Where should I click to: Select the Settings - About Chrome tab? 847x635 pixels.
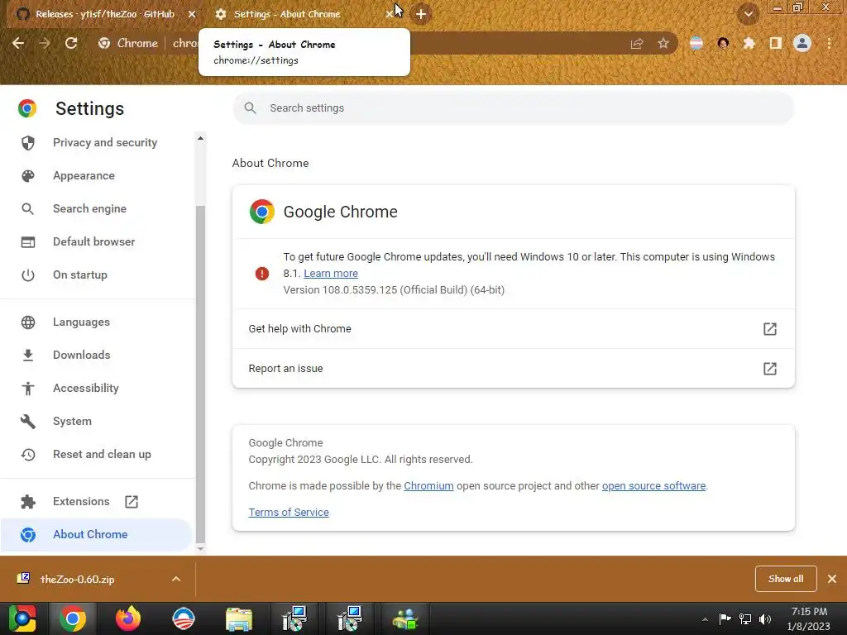pyautogui.click(x=287, y=14)
